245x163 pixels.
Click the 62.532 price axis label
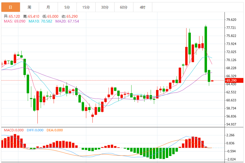(x=231, y=92)
